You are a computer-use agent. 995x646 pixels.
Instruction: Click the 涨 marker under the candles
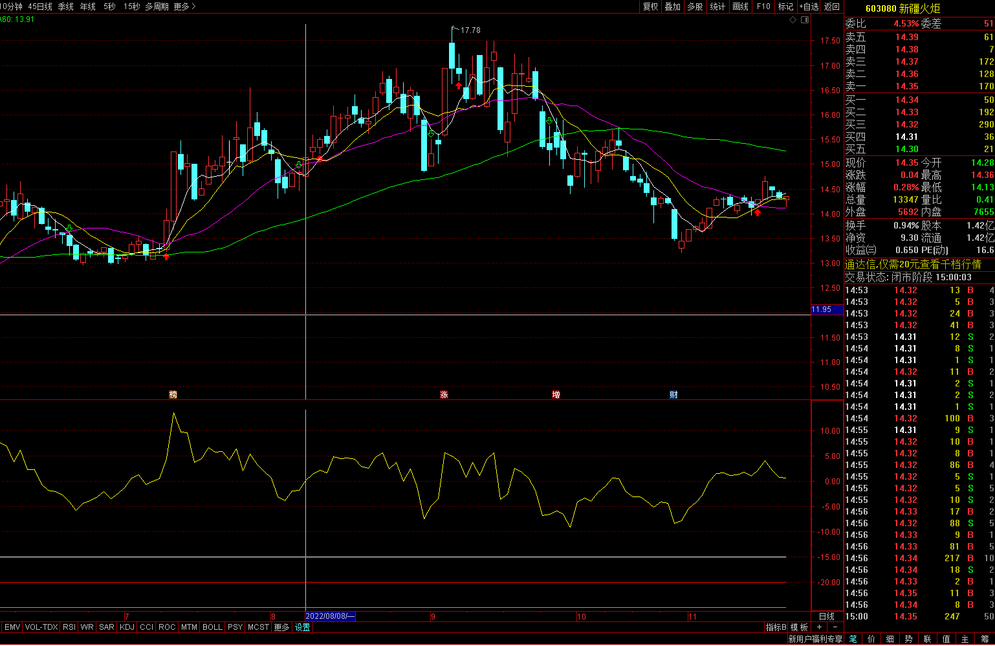(x=444, y=394)
